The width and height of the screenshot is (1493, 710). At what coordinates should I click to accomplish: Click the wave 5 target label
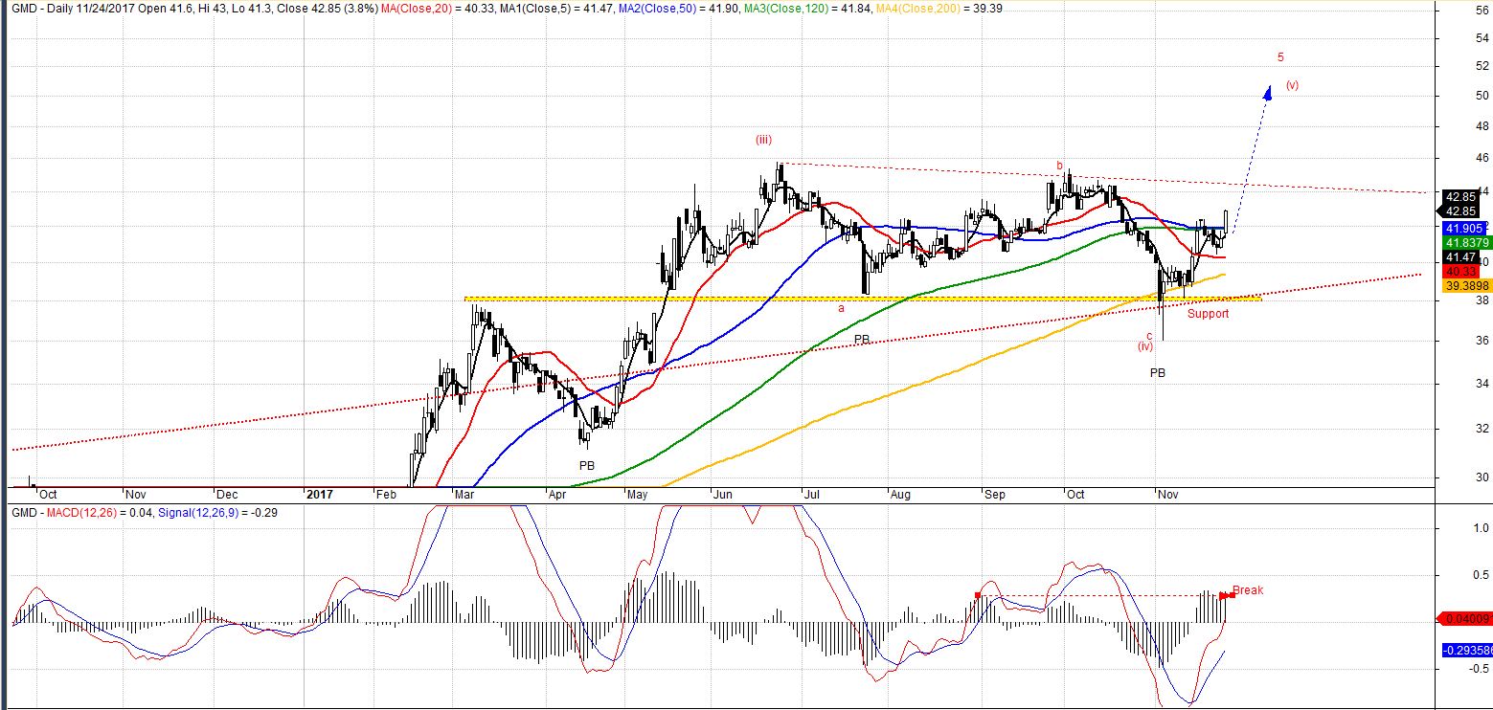(x=1280, y=56)
